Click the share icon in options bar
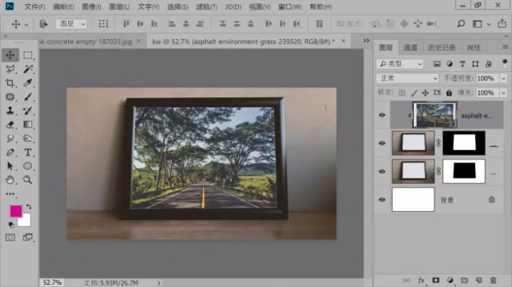 tap(502, 23)
